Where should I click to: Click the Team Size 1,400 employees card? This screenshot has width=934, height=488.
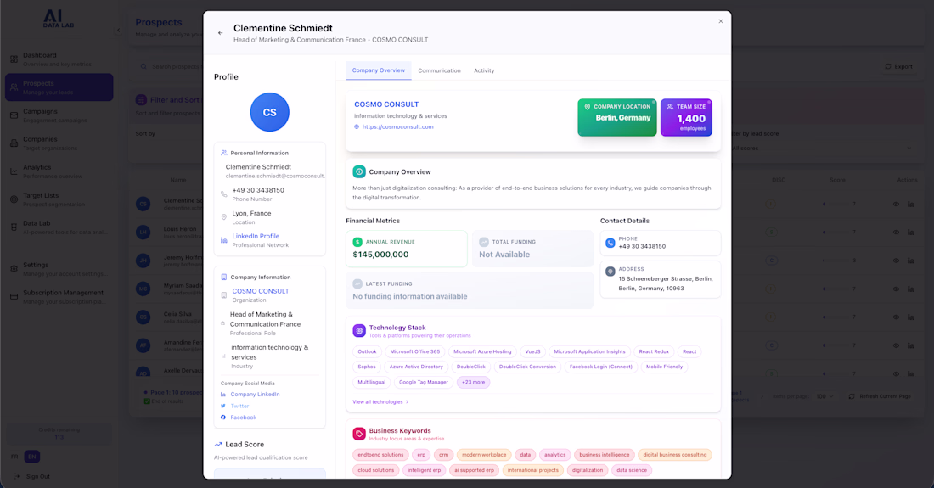tap(686, 117)
